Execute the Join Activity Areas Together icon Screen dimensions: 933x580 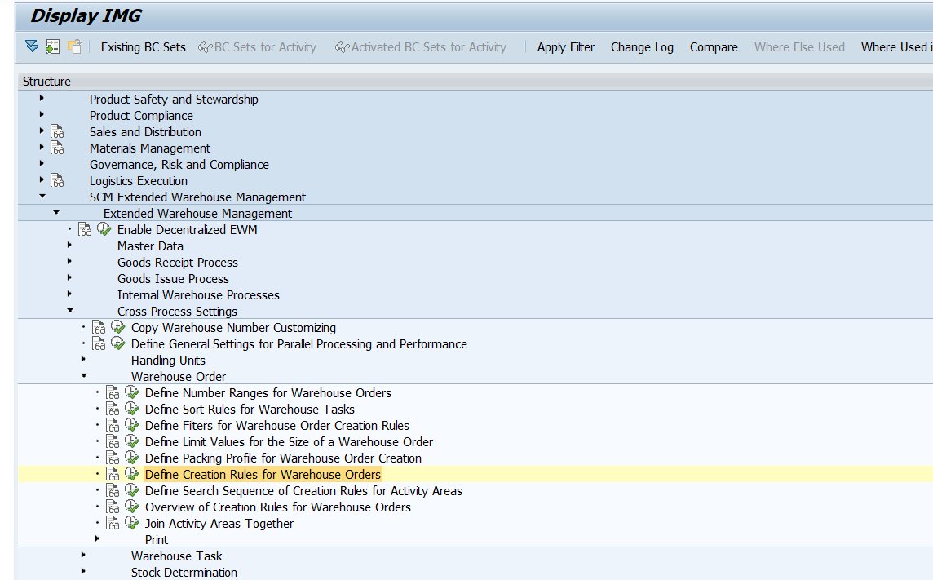tap(132, 524)
